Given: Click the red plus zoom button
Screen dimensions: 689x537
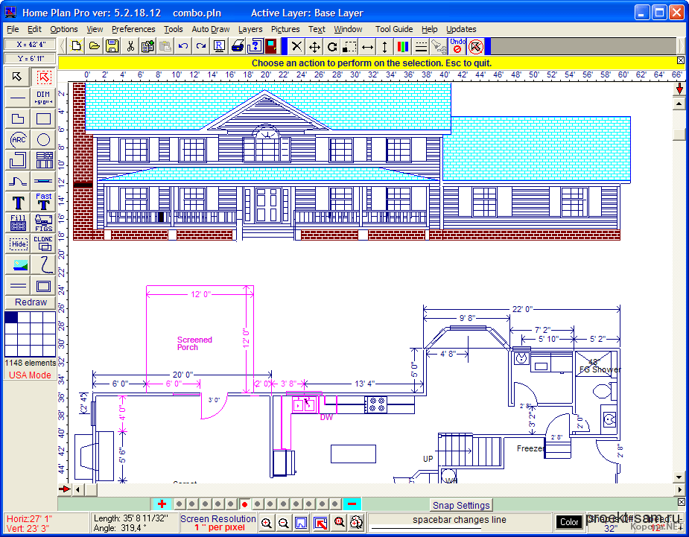Looking at the screenshot, I should (162, 504).
